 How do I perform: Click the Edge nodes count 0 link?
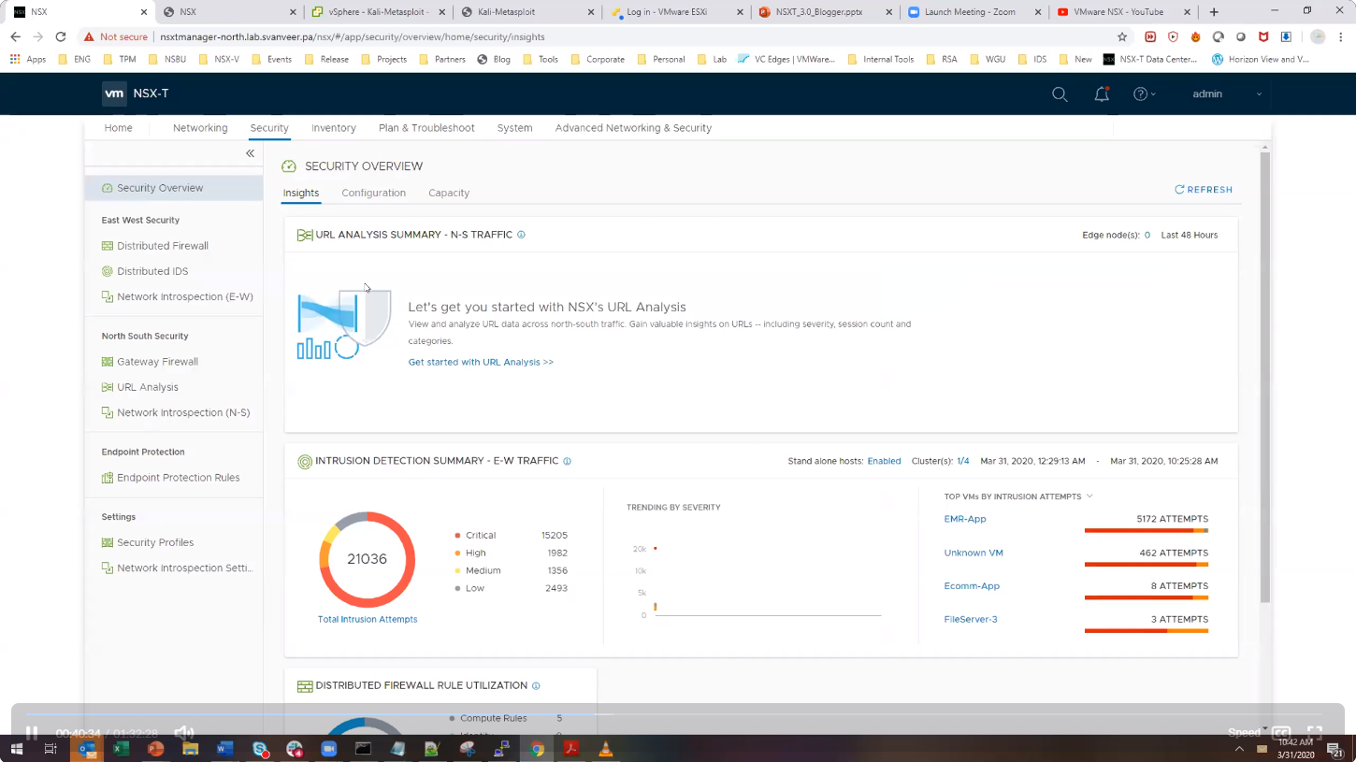pyautogui.click(x=1147, y=235)
